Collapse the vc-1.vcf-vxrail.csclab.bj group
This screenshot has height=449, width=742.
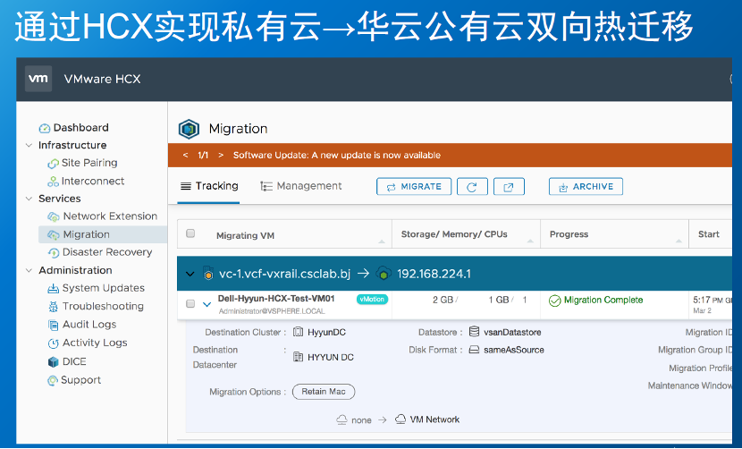pyautogui.click(x=190, y=274)
